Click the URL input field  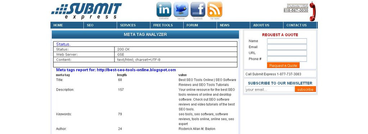pyautogui.click(x=287, y=53)
